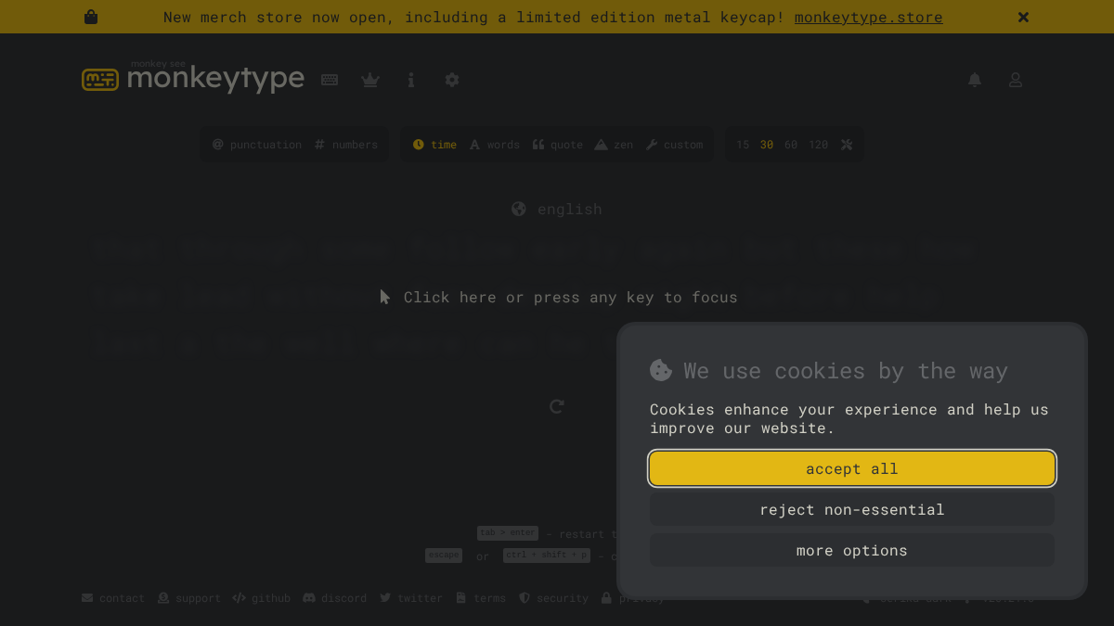Click the 'tab + enter' key hint
The width and height of the screenshot is (1114, 626).
[508, 533]
